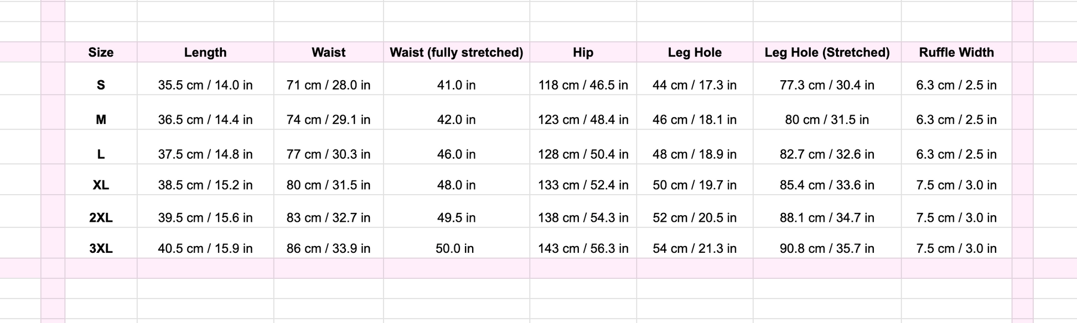Select the 35.5 cm / 14.0 in cell

[205, 85]
